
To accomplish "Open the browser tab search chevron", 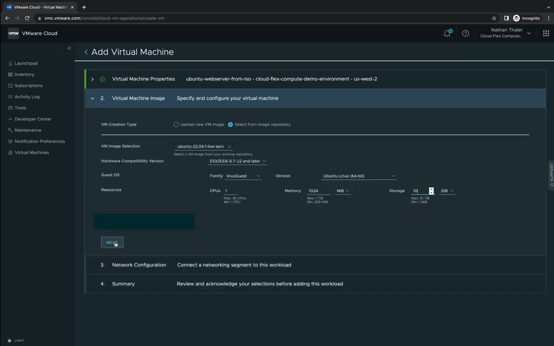I will tap(548, 7).
